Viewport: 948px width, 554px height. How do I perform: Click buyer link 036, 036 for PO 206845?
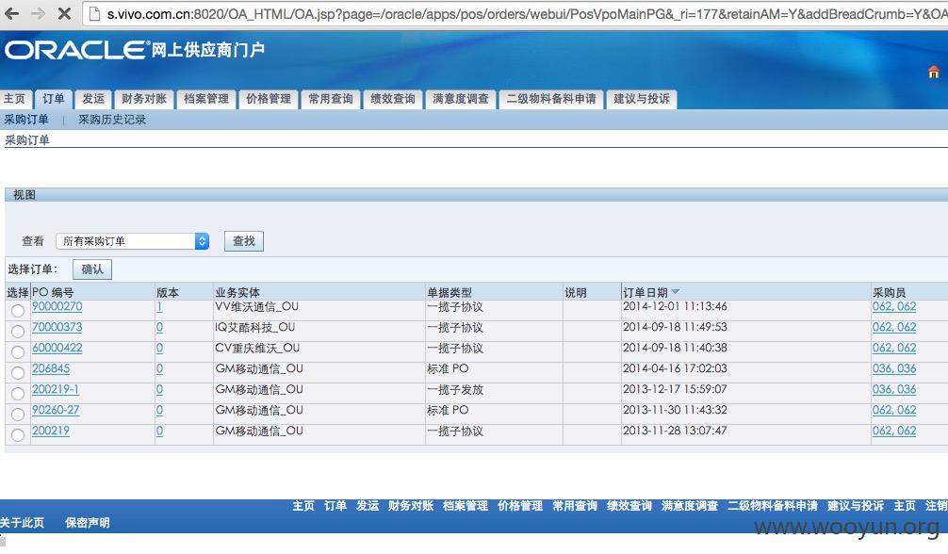pos(894,368)
